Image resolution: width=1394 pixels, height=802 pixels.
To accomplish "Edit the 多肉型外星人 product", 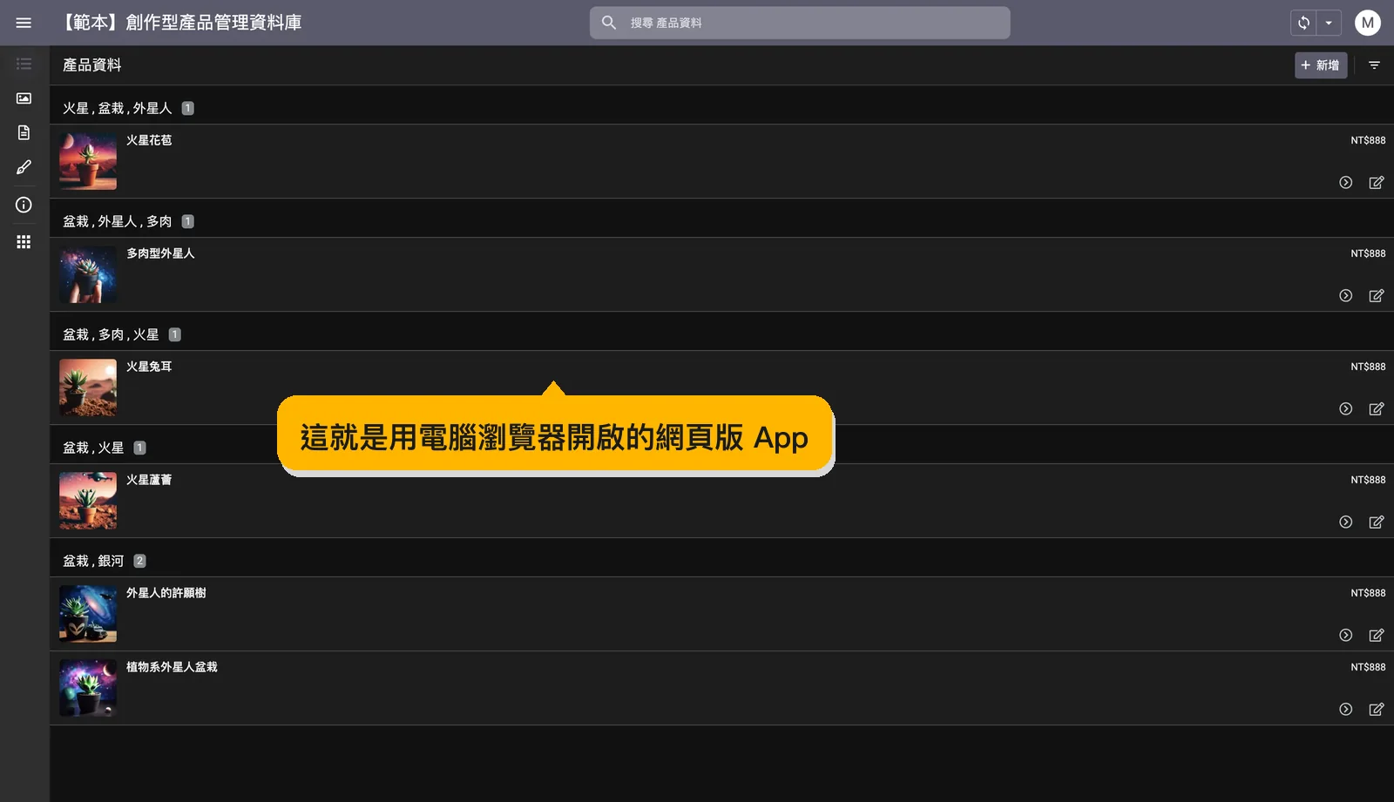I will click(1376, 296).
